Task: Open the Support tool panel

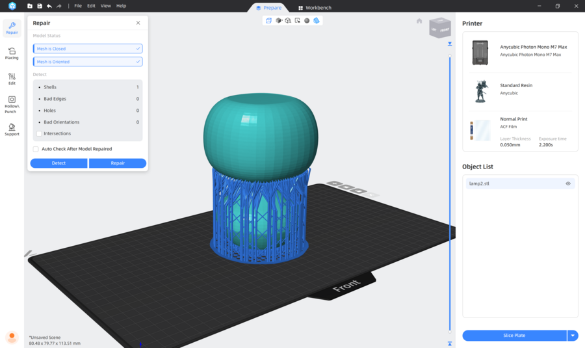Action: coord(12,129)
